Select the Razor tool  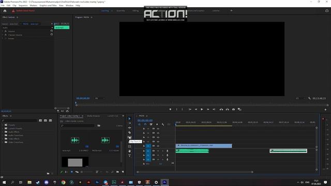coord(129,133)
